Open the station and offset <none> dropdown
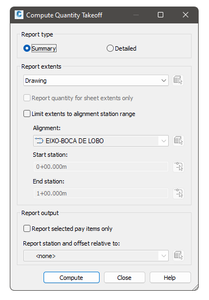 coord(96,255)
